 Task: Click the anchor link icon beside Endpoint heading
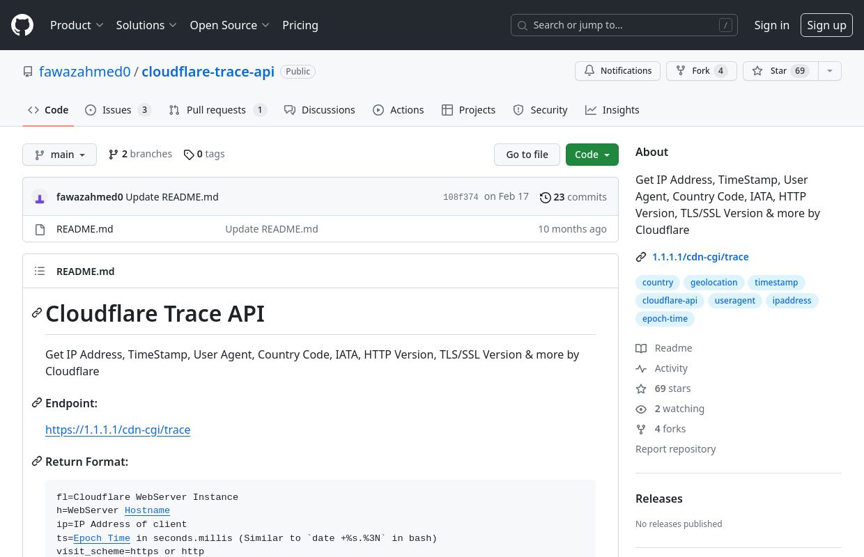coord(37,403)
